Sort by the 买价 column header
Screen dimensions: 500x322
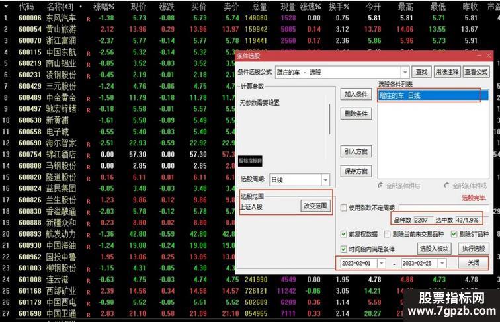click(x=199, y=6)
